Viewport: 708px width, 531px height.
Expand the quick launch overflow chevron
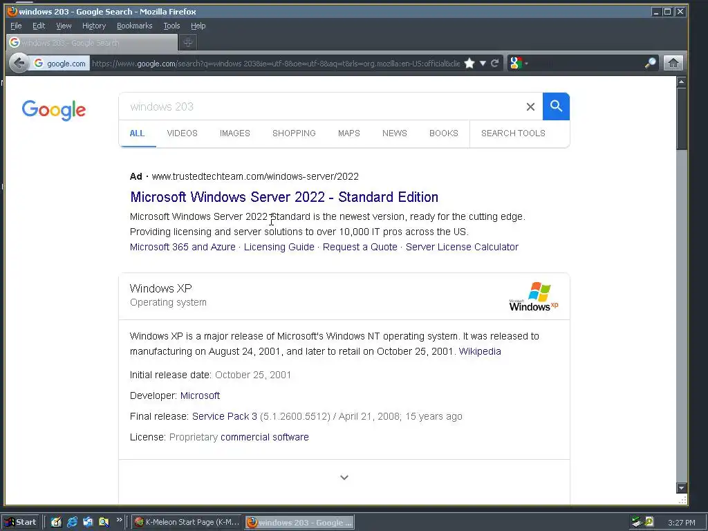119,520
